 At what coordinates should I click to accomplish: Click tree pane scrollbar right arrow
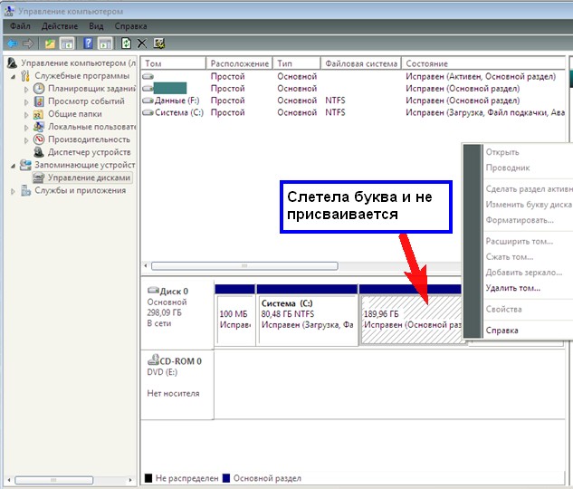130,480
